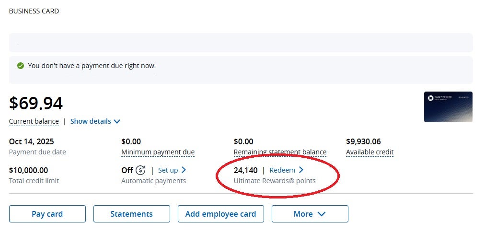
Task: Click the Minimum payment due label
Action: coord(158,152)
